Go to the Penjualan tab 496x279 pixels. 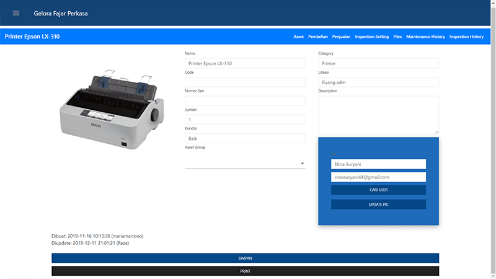point(341,37)
